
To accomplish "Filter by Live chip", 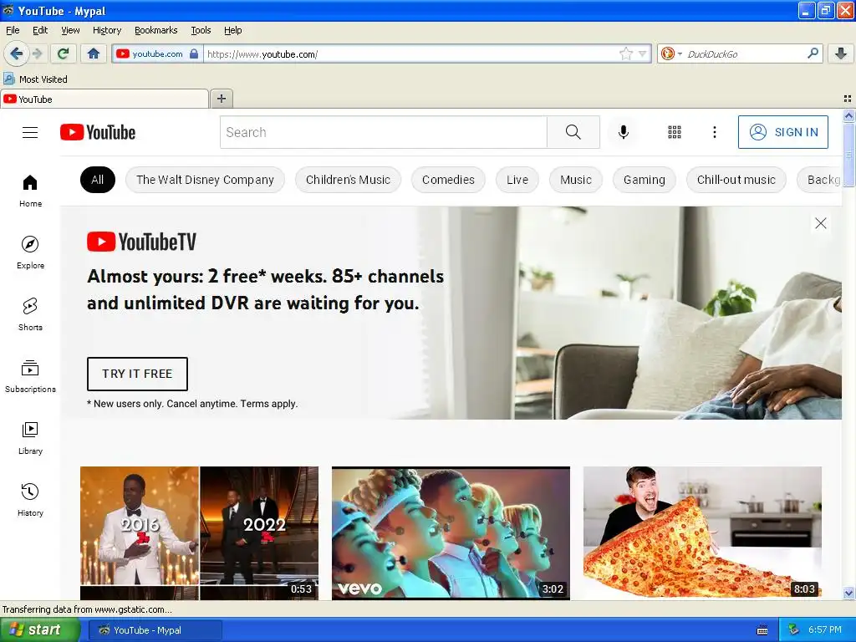I will pyautogui.click(x=517, y=180).
